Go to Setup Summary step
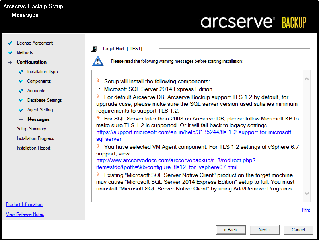This screenshot has width=319, height=241. (31, 129)
